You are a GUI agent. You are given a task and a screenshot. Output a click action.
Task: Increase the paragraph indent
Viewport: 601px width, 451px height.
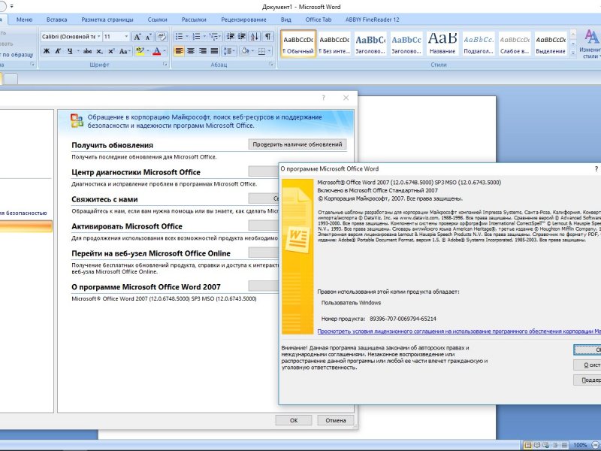[242, 37]
